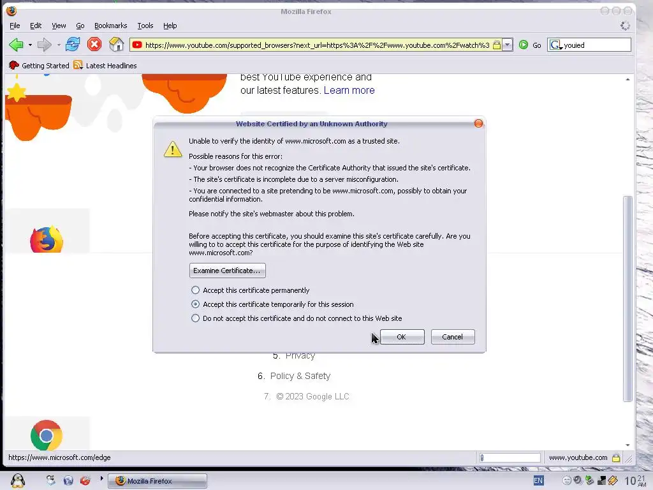Open the View menu
653x490 pixels.
point(59,26)
